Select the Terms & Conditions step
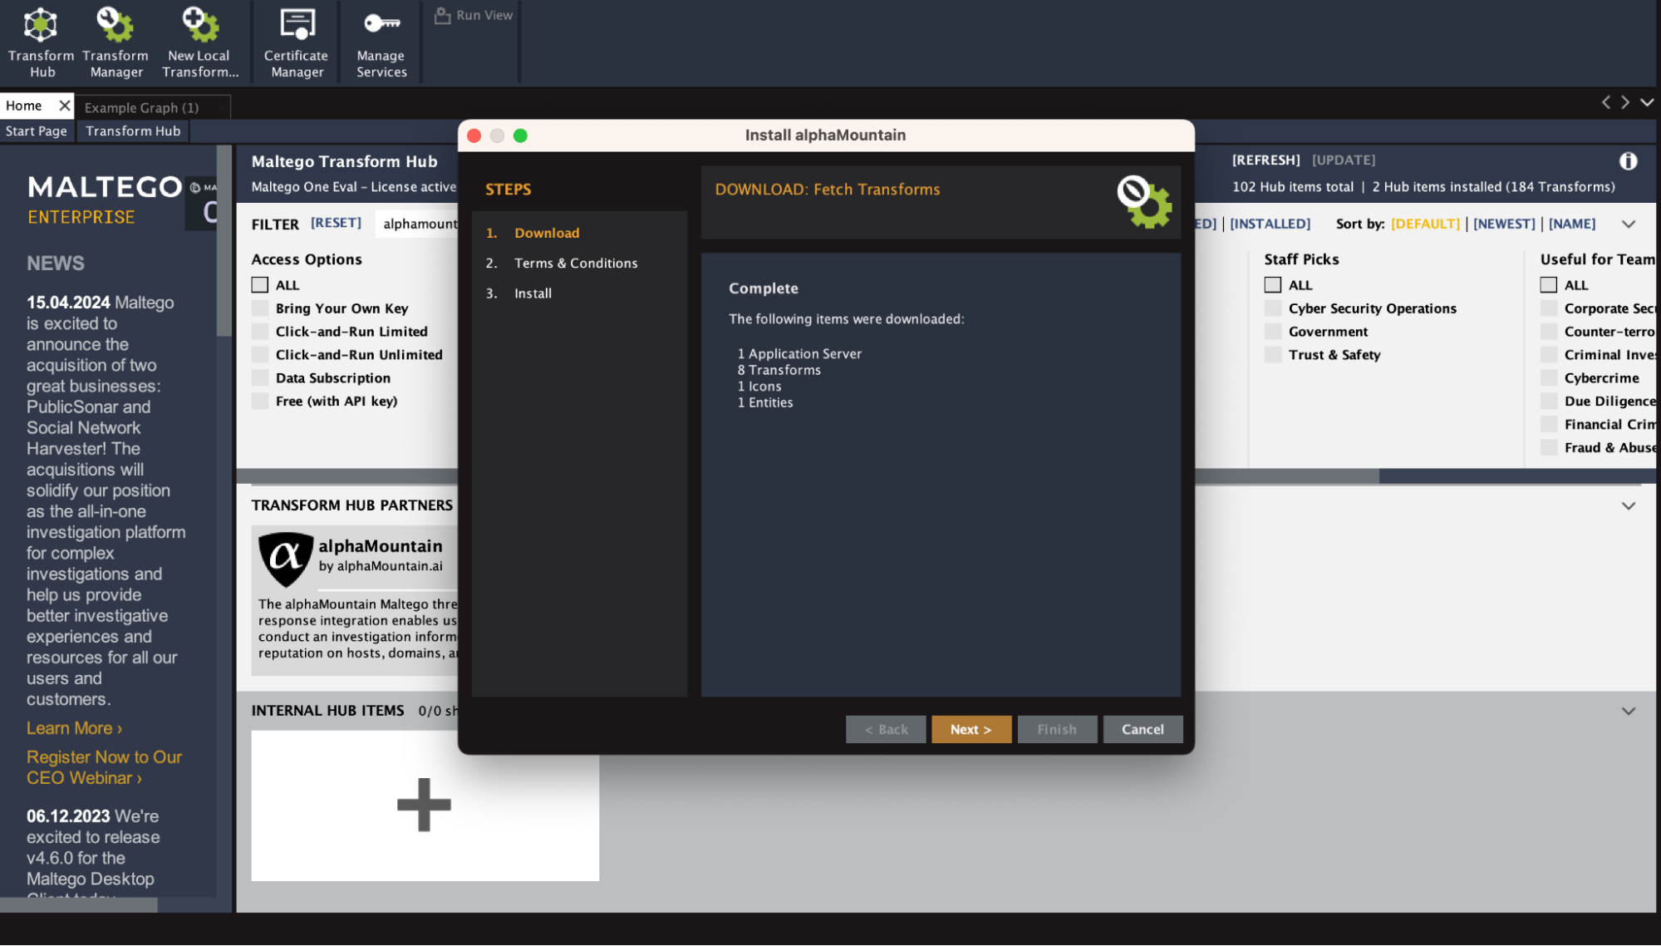Viewport: 1661px width, 946px height. [575, 264]
